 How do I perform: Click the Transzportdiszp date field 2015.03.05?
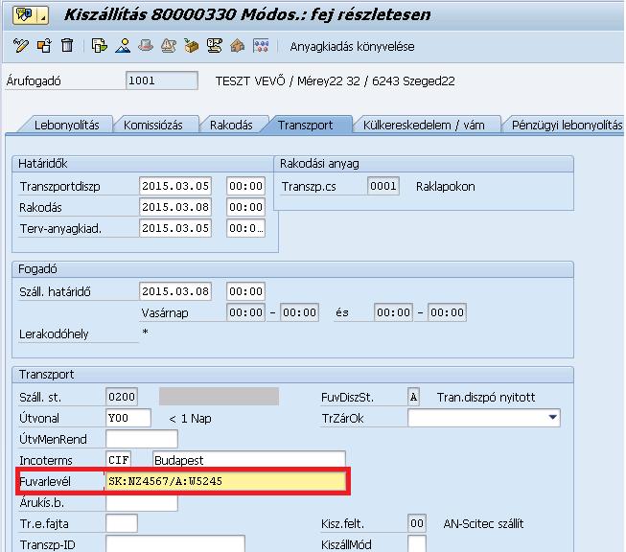175,186
